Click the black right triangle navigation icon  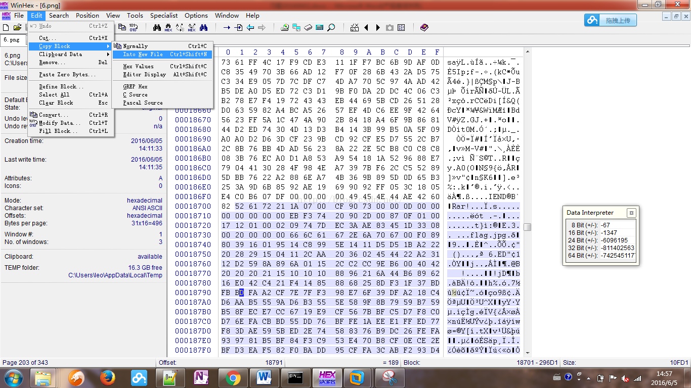[x=378, y=27]
